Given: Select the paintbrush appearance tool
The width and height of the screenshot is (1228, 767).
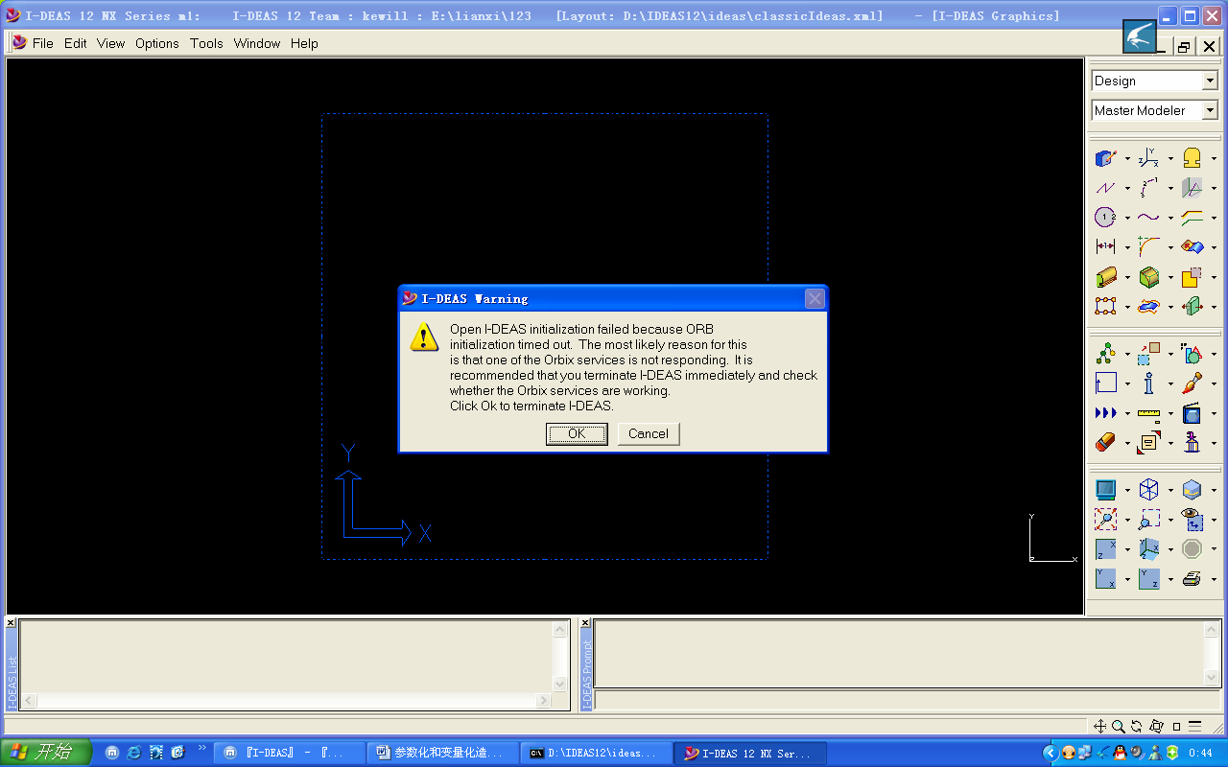Looking at the screenshot, I should coord(1192,383).
